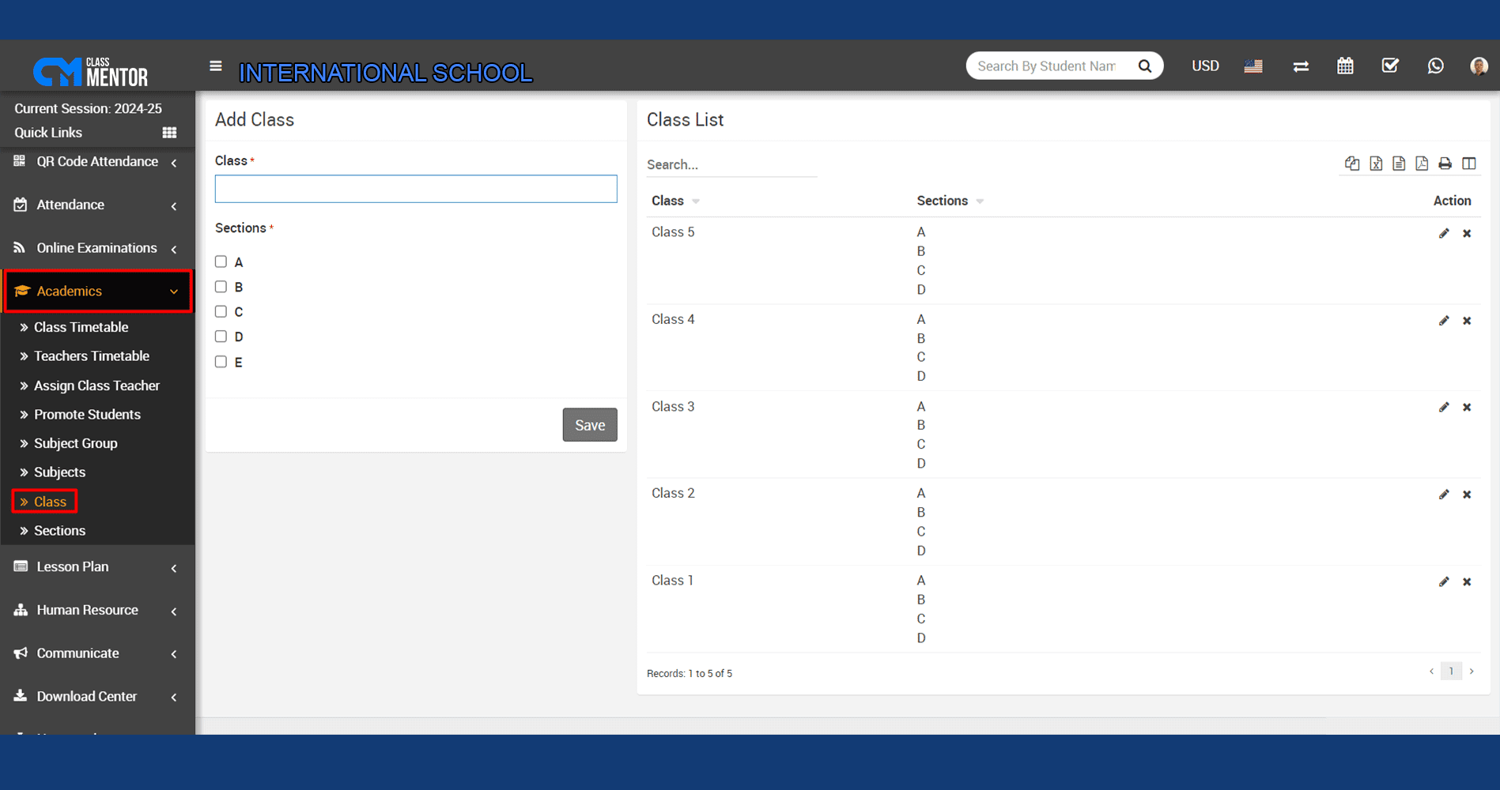Collapse the Academics menu

point(98,292)
